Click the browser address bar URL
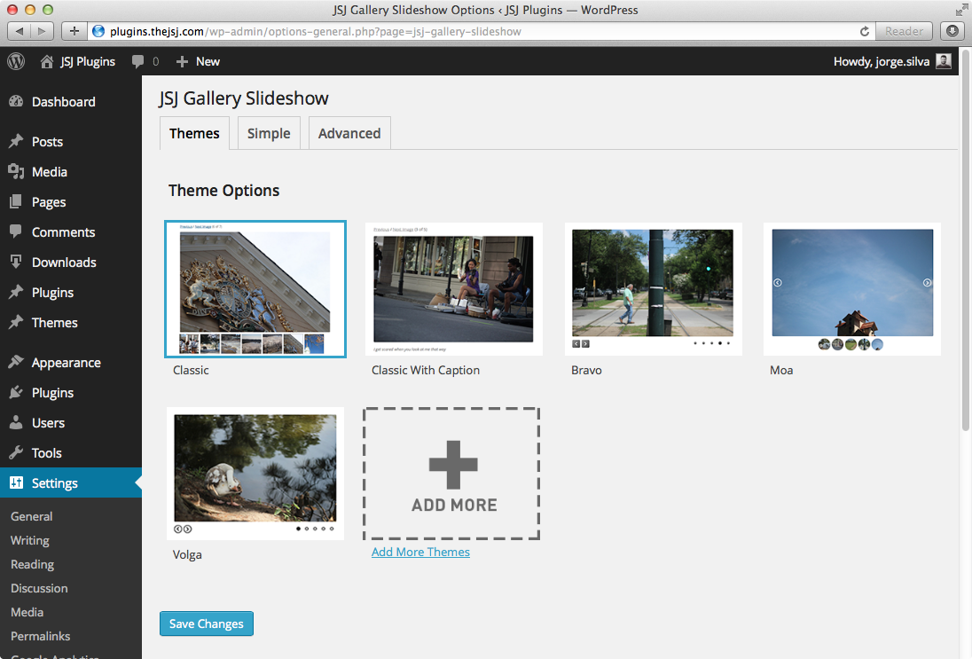This screenshot has width=972, height=659. tap(316, 31)
